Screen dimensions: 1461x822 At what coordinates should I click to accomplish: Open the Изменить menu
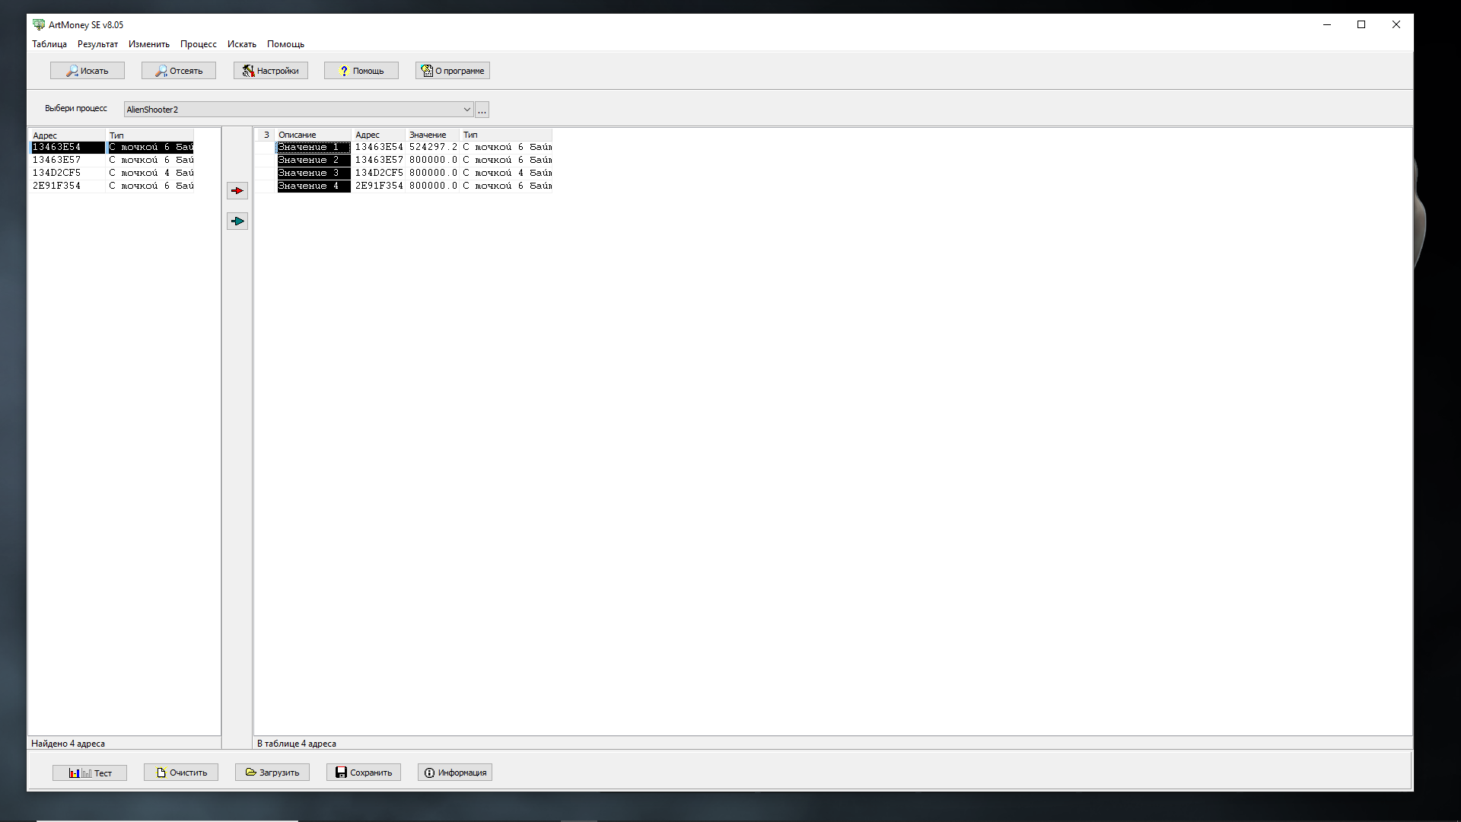pos(148,44)
